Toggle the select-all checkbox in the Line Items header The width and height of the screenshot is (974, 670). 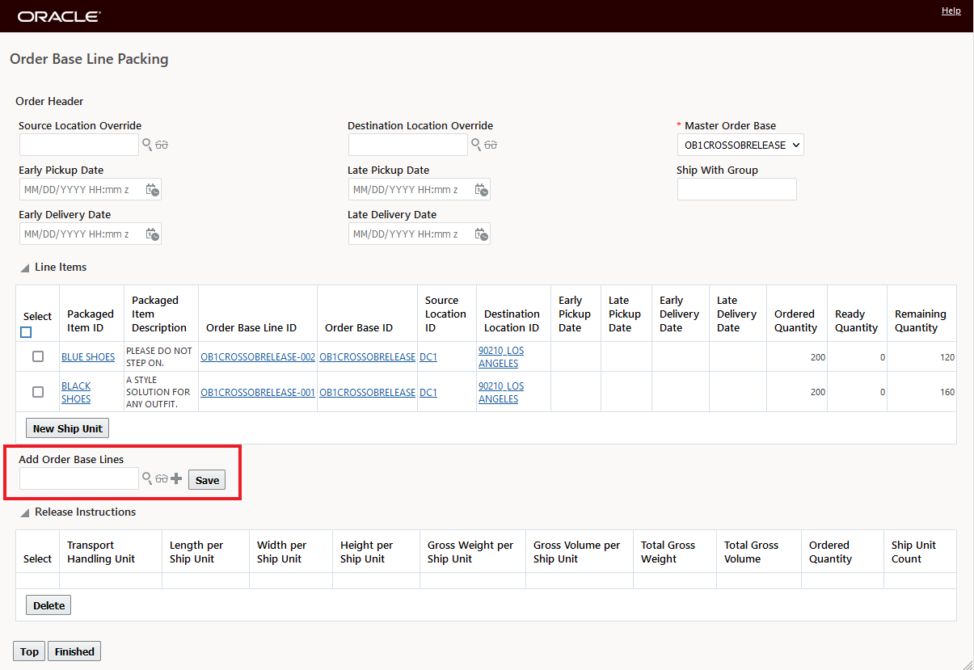click(x=26, y=332)
